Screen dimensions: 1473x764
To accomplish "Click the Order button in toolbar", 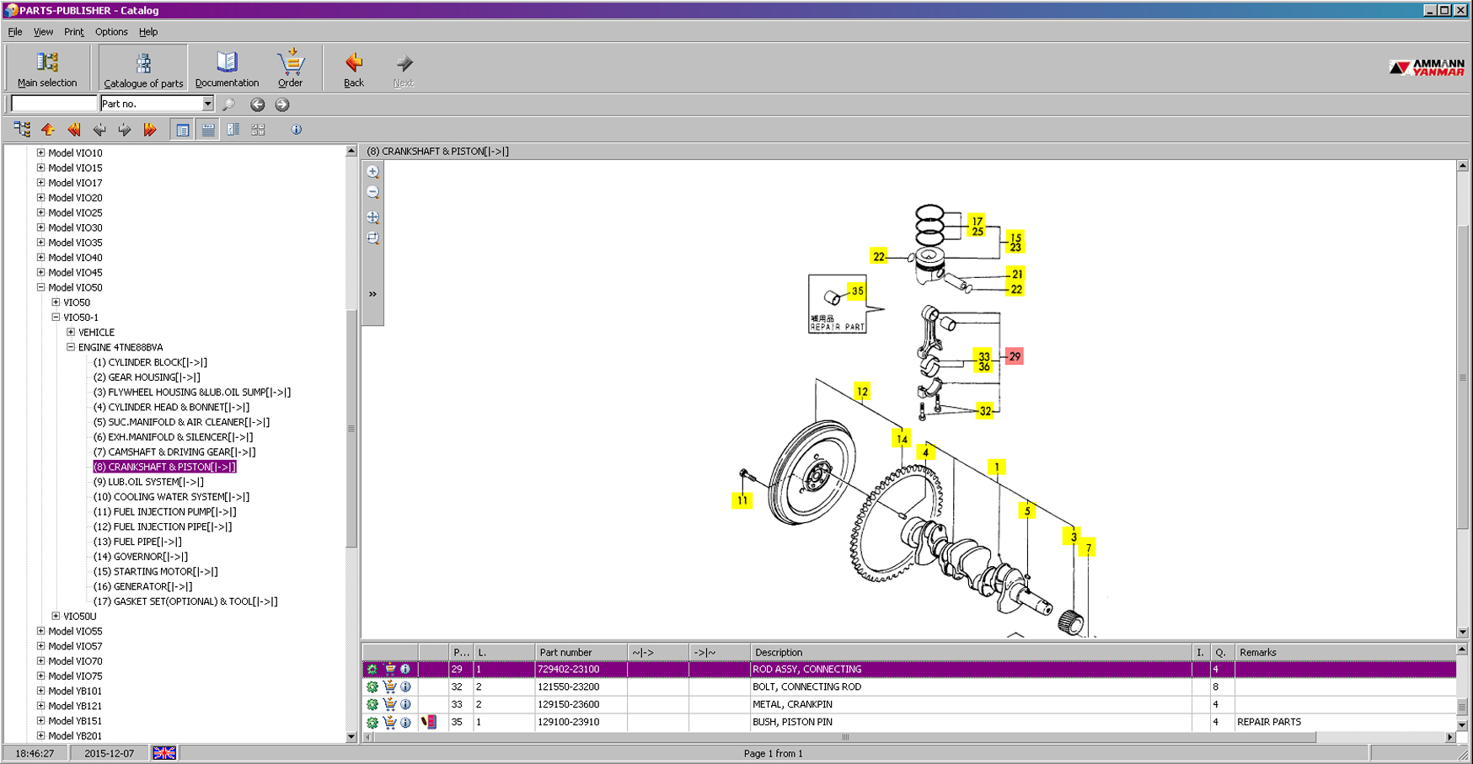I will point(290,68).
